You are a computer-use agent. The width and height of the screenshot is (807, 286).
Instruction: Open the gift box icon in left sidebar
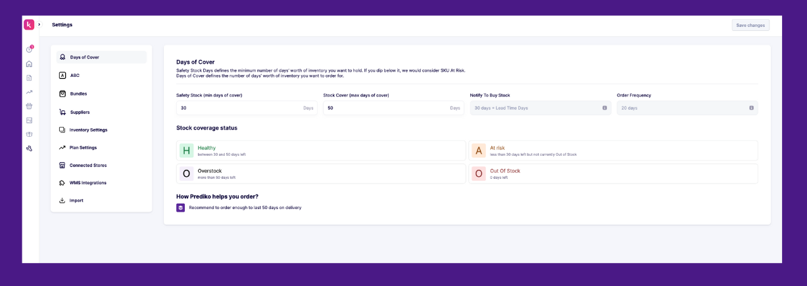click(x=29, y=134)
